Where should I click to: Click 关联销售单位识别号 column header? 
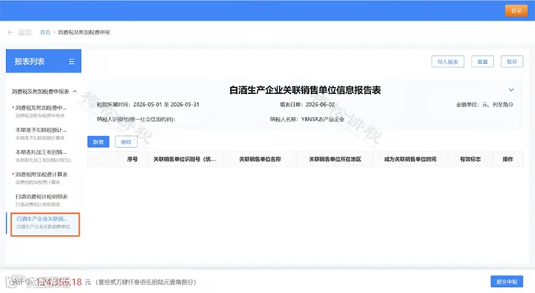[185, 159]
